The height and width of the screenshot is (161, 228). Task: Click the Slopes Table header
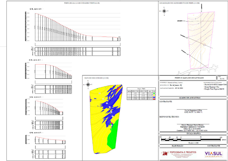point(141,88)
